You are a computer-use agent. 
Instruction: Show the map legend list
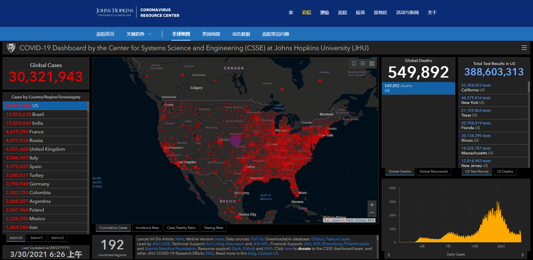pos(363,64)
